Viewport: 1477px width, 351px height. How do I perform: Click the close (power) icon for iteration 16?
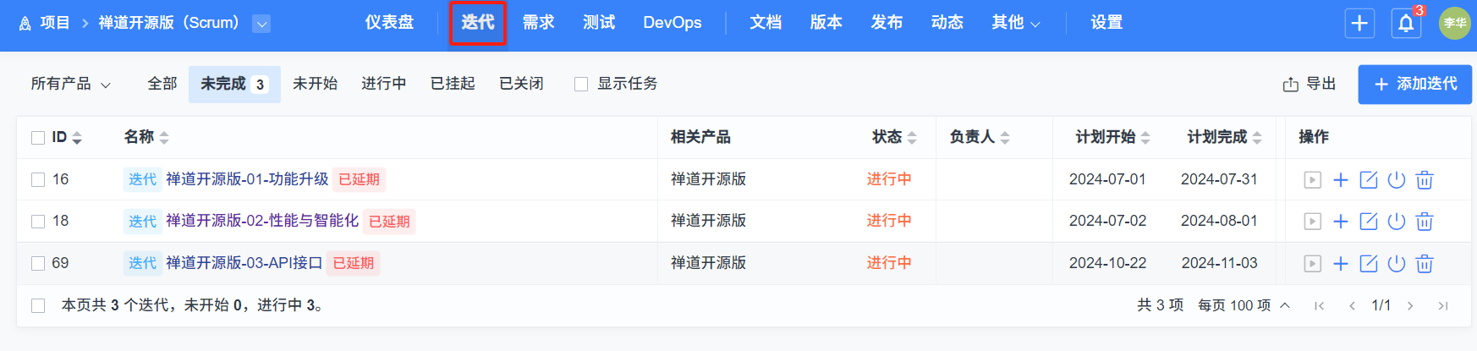pyautogui.click(x=1396, y=179)
